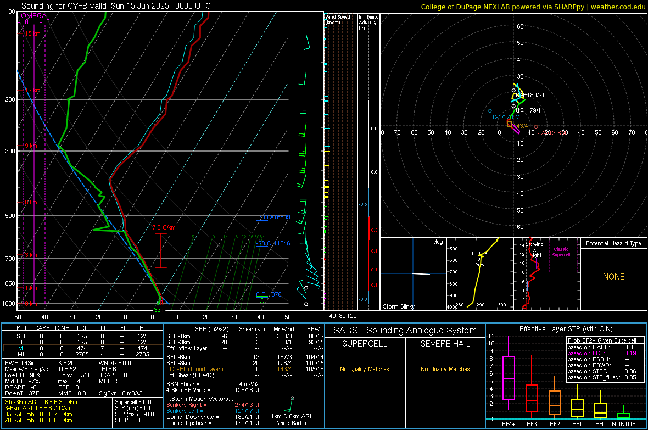Screen dimensions: 648x430
Task: Select the '12 km' height marker
Action: pos(32,90)
